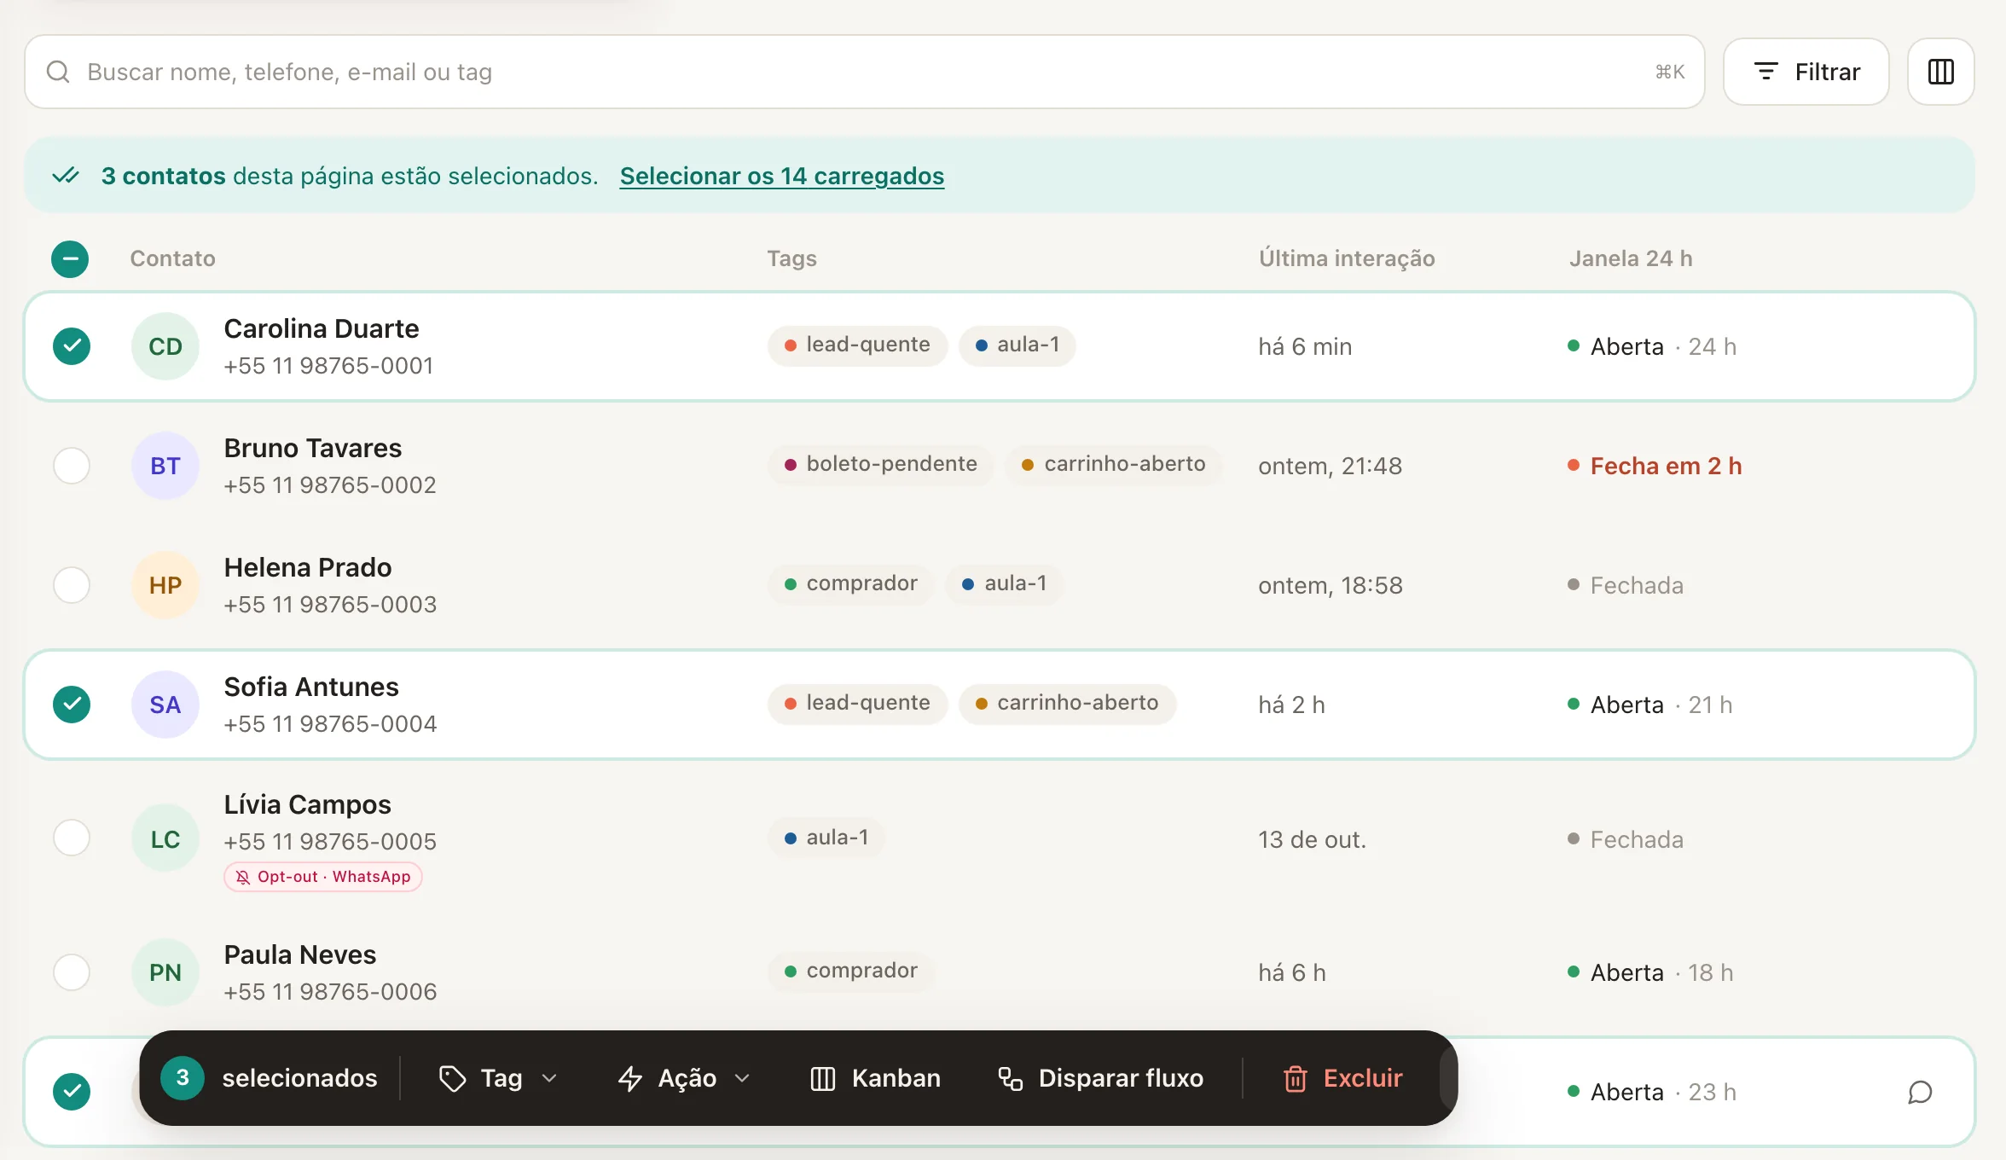
Task: Click the Janela 24 h column header
Action: coord(1631,258)
